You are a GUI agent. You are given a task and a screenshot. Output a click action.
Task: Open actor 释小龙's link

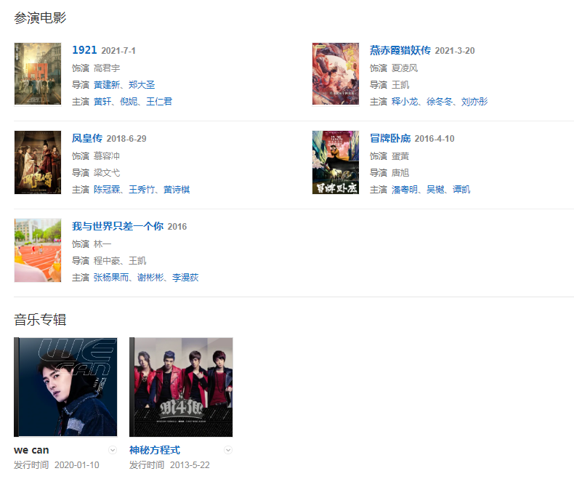tap(405, 102)
